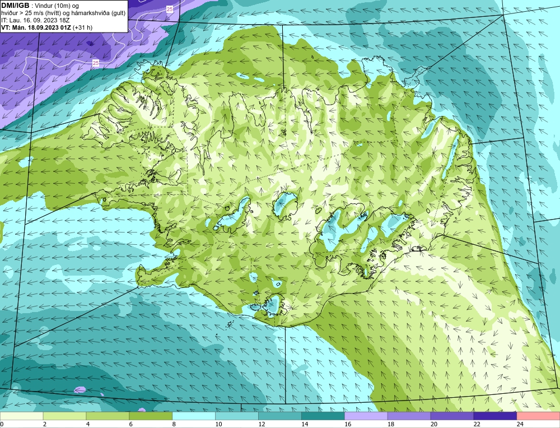Click the lavender 16–18 m/s legend swatch
This screenshot has width=560, height=428.
pyautogui.click(x=366, y=416)
